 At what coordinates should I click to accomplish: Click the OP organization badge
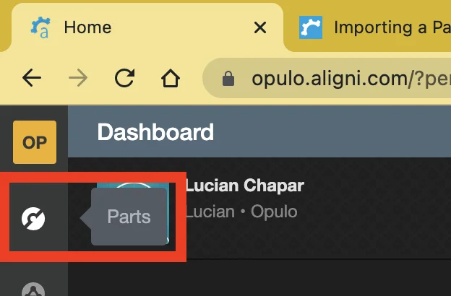pos(34,142)
